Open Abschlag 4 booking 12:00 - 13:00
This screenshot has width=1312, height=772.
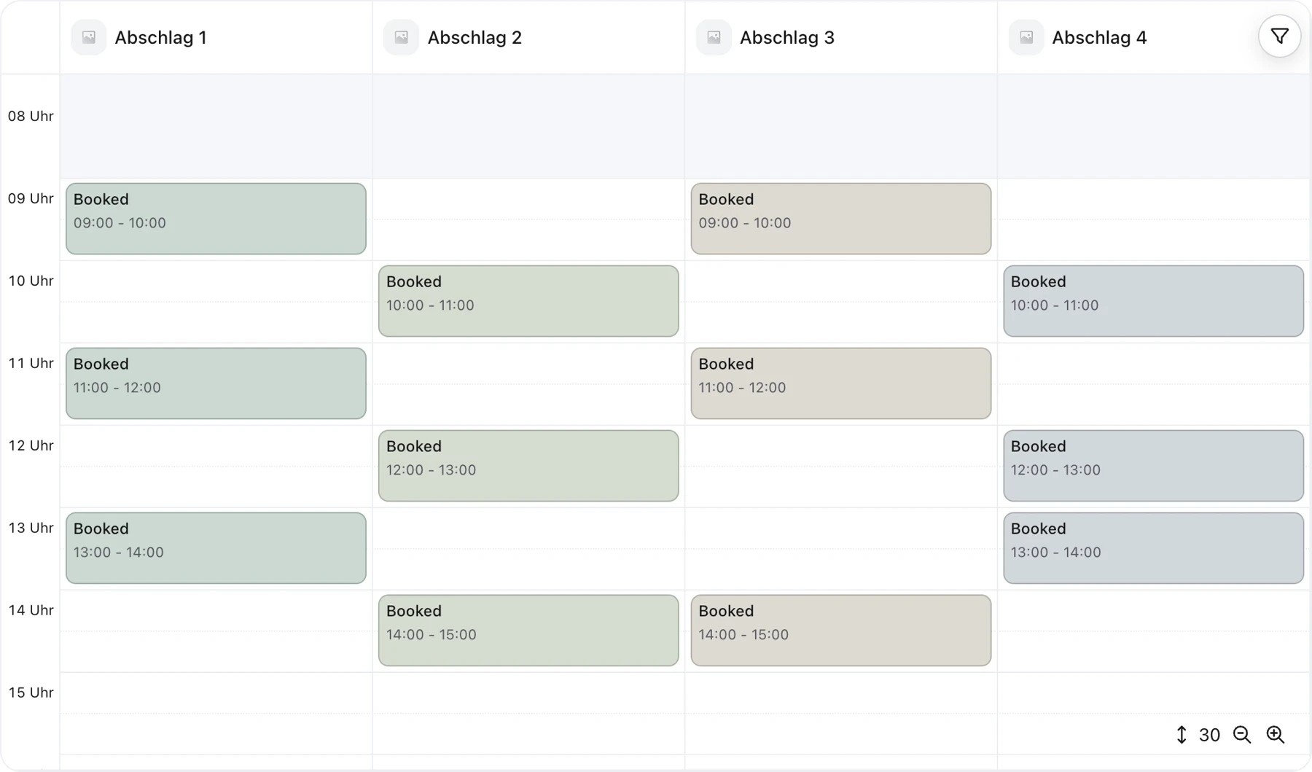click(1154, 466)
